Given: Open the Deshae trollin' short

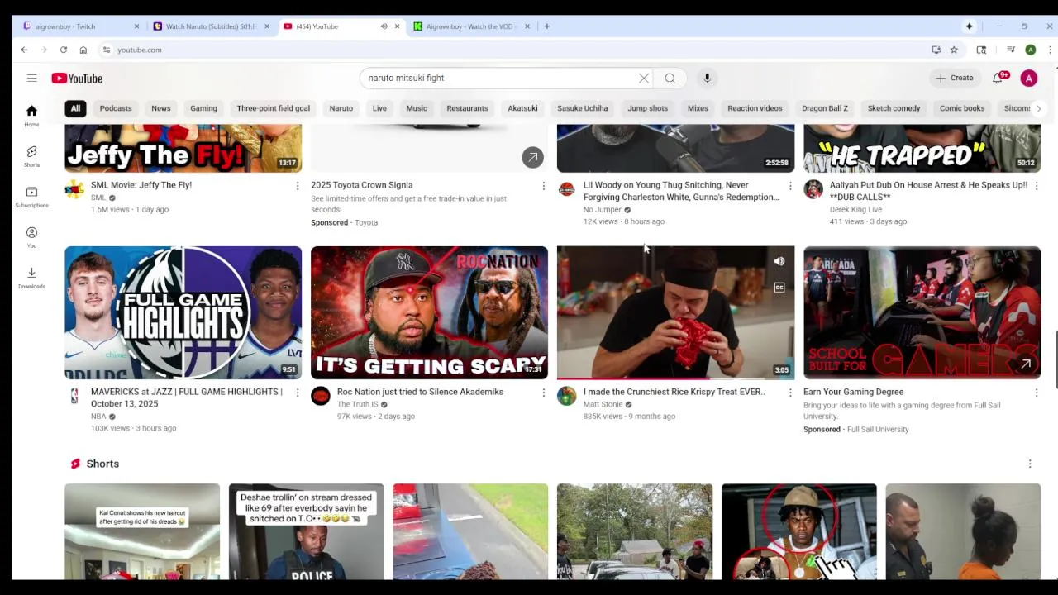Looking at the screenshot, I should point(306,531).
